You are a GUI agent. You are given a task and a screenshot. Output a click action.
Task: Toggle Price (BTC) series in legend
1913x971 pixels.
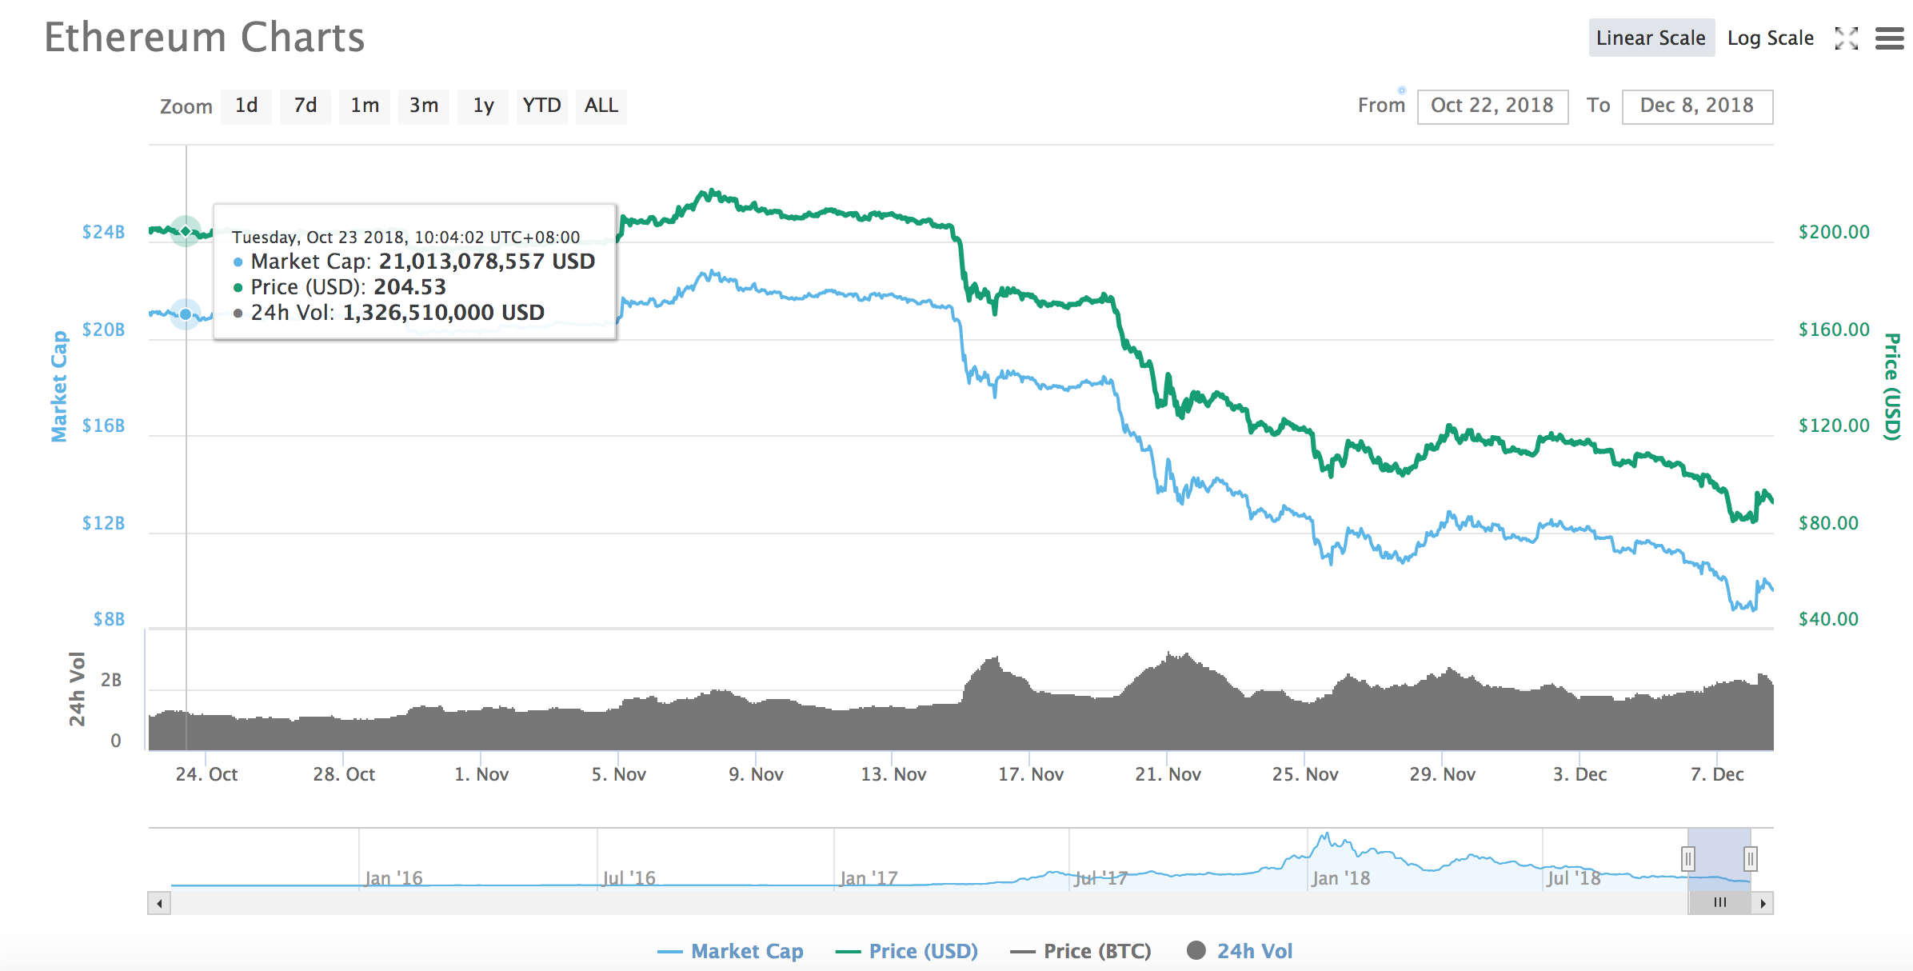click(1080, 951)
